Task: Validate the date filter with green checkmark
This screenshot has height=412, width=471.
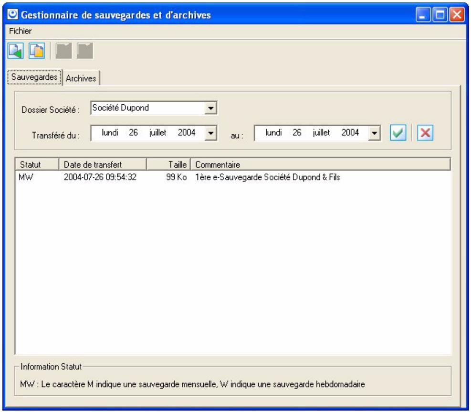Action: point(398,132)
